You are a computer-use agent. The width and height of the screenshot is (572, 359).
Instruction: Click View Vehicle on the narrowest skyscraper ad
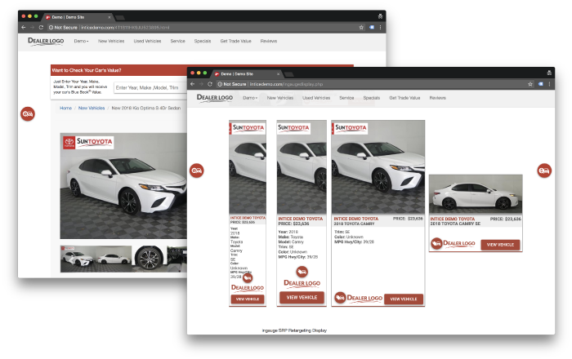tap(247, 299)
